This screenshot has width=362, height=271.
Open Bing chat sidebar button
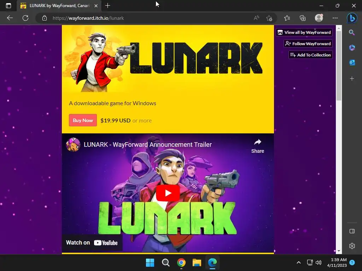pyautogui.click(x=352, y=18)
